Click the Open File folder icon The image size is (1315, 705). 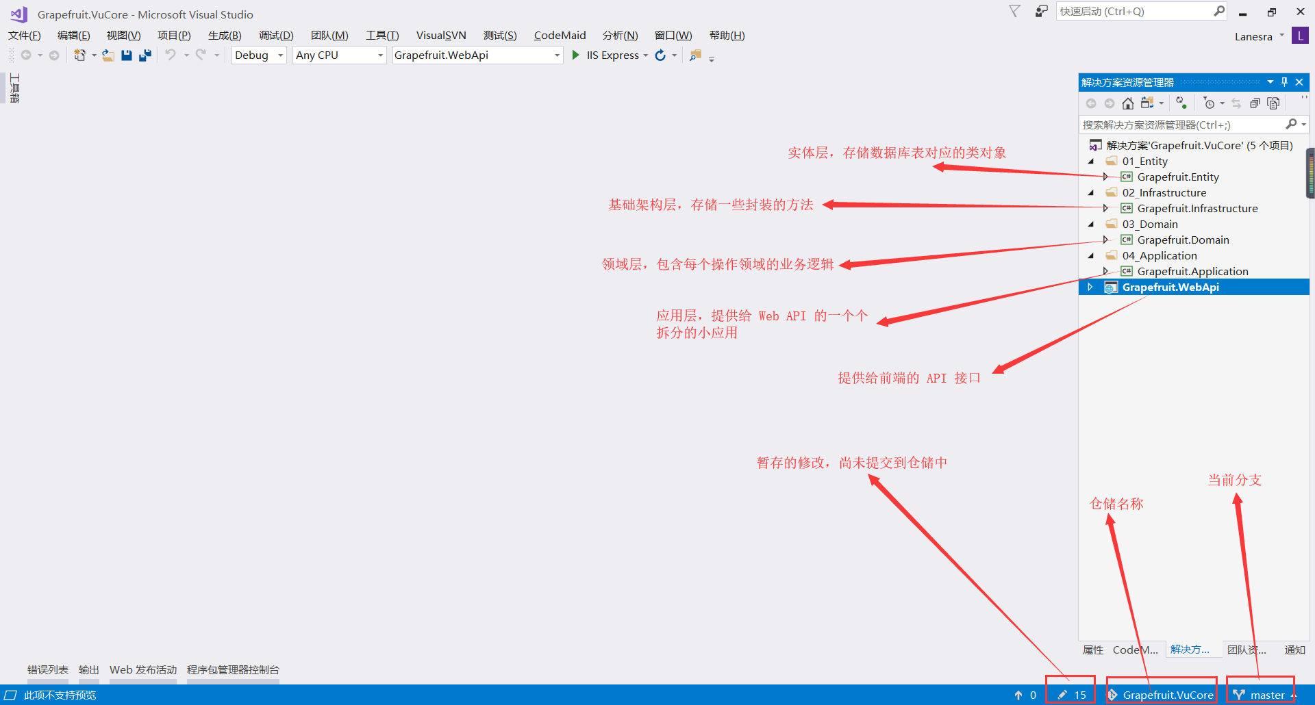click(108, 55)
